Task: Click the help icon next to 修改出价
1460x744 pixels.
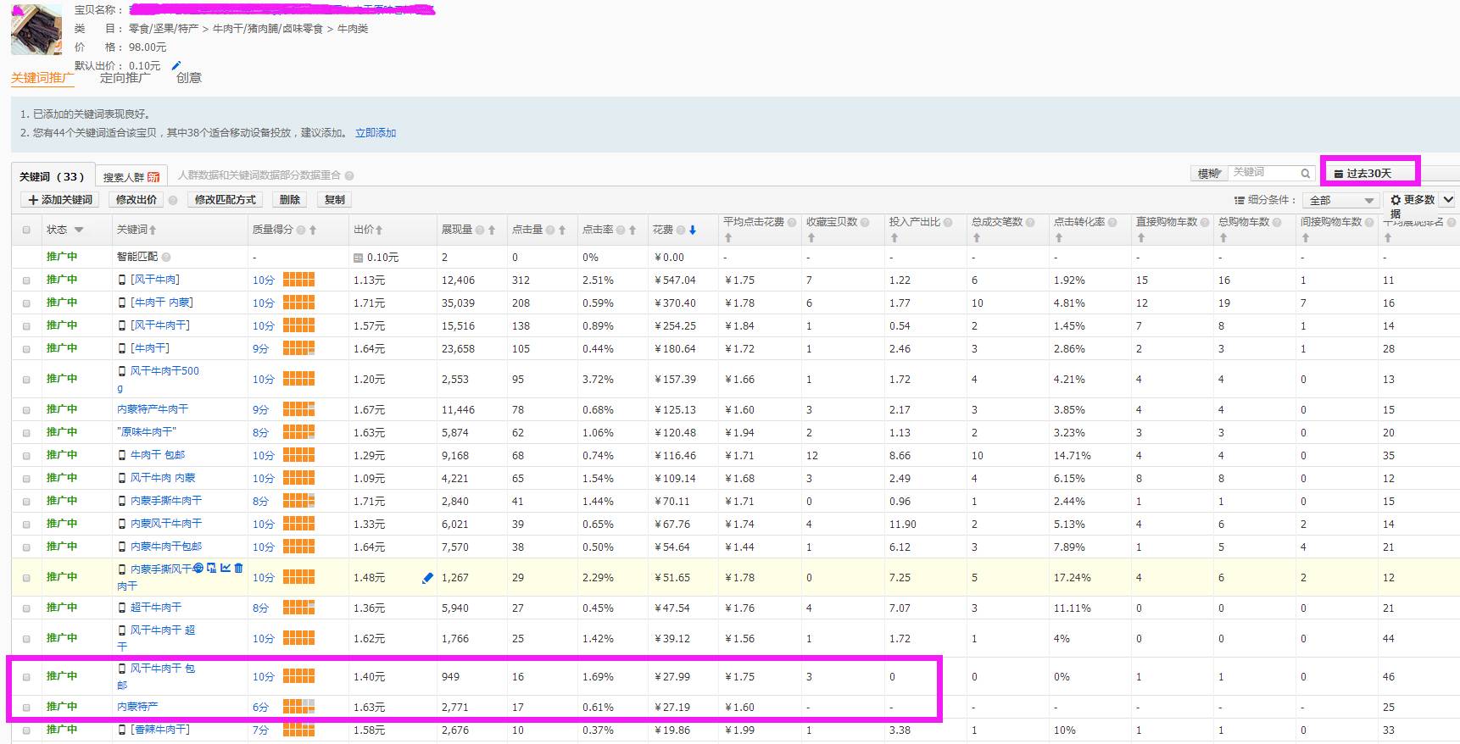Action: pyautogui.click(x=173, y=200)
